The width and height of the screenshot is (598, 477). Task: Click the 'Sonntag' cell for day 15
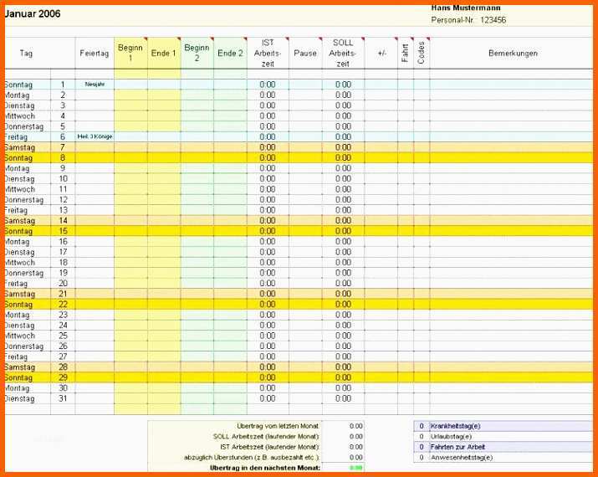pyautogui.click(x=28, y=231)
